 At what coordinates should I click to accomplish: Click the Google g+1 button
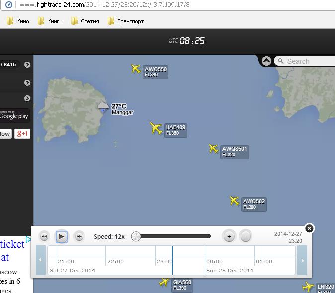pos(22,134)
